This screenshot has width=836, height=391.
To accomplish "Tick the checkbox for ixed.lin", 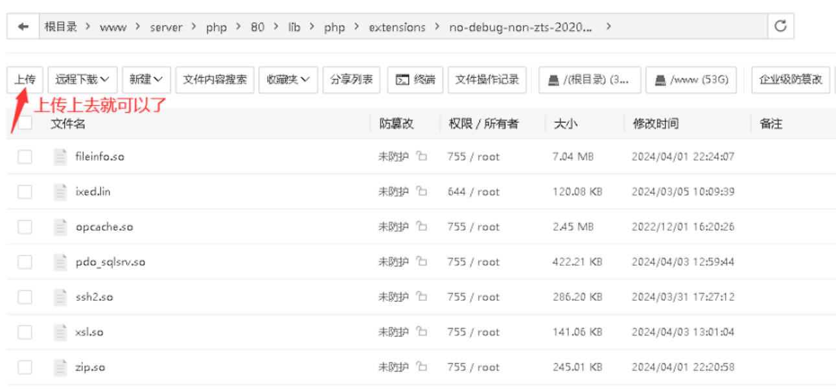I will (x=25, y=191).
